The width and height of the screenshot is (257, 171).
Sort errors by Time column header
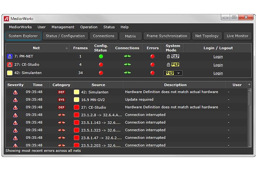coord(38,85)
